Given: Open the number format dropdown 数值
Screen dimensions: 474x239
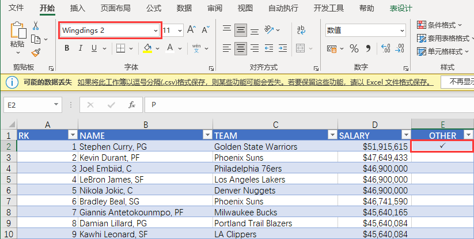Looking at the screenshot, I should tap(402, 30).
